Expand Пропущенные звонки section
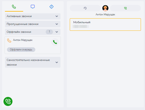This screenshot has height=110, width=145. [33, 24]
